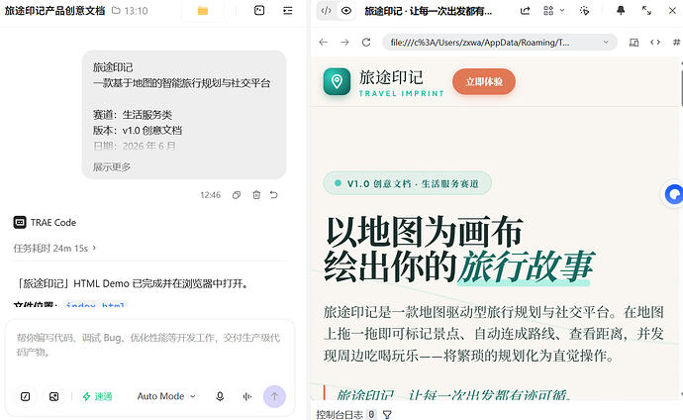Open the project folder icon

(203, 11)
